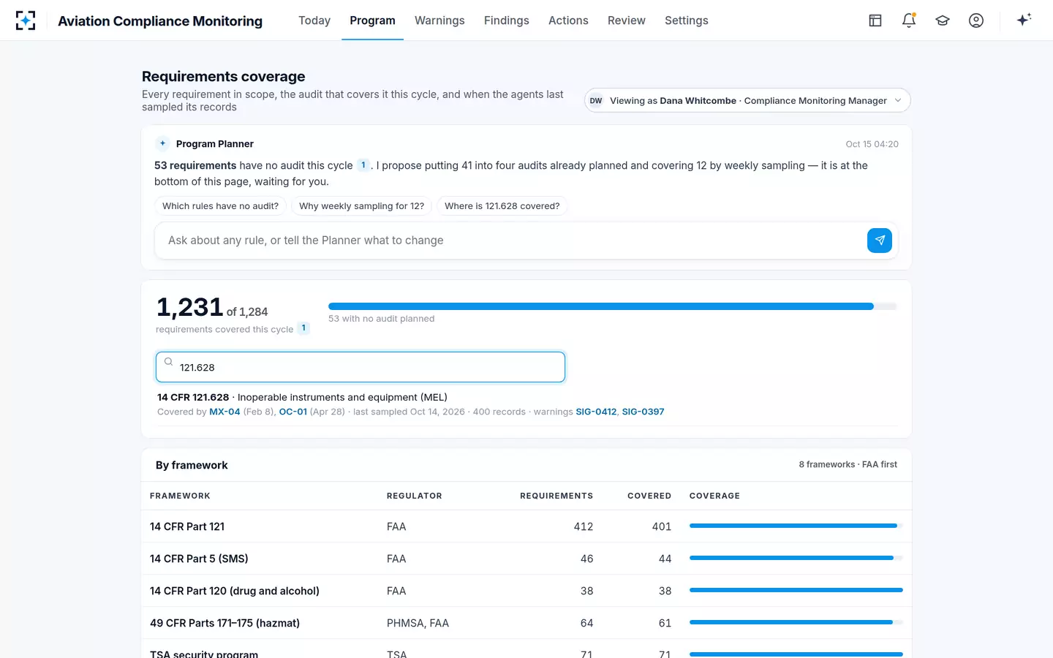Open citation 1 beside 'no audit this cycle'

[363, 165]
